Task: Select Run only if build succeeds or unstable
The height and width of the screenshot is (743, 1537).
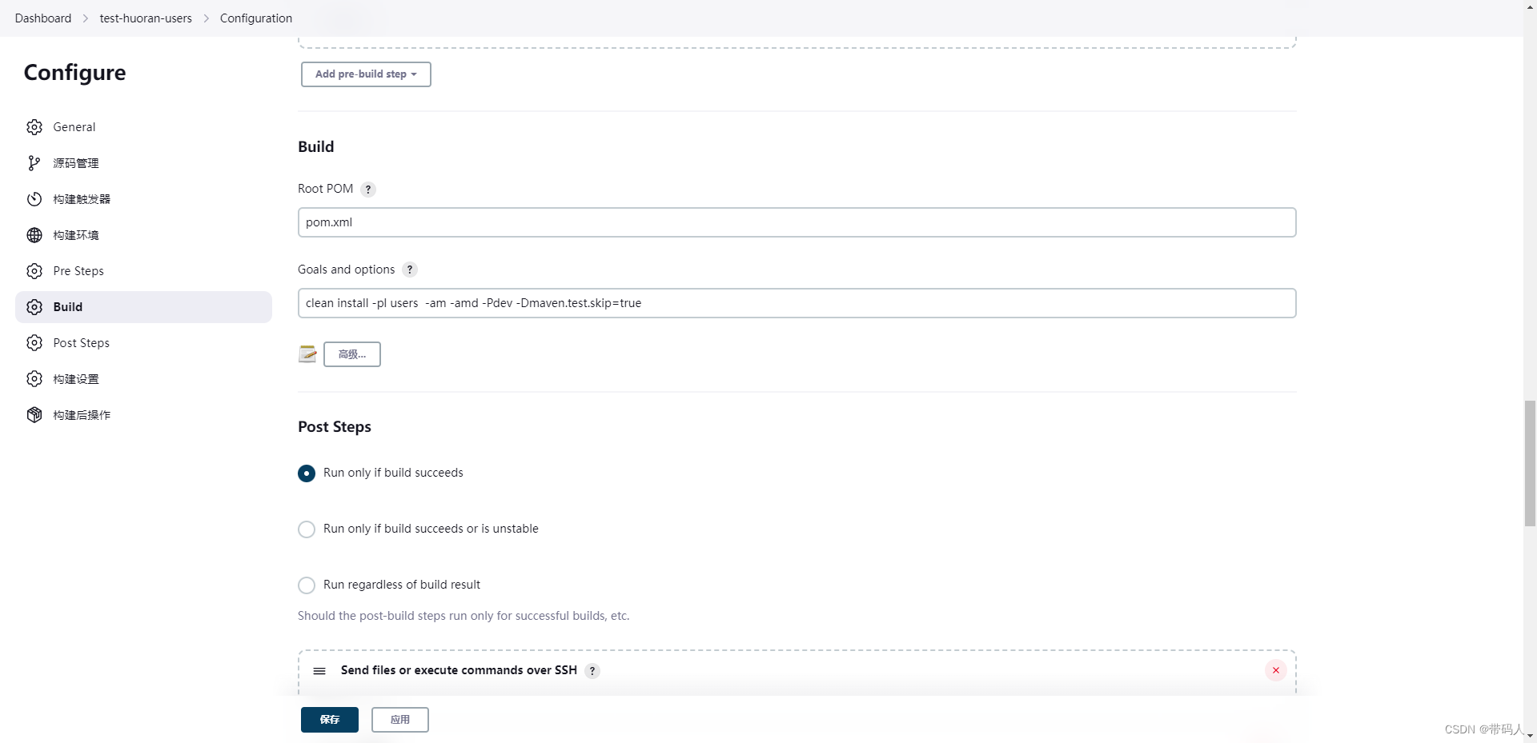Action: [x=307, y=529]
